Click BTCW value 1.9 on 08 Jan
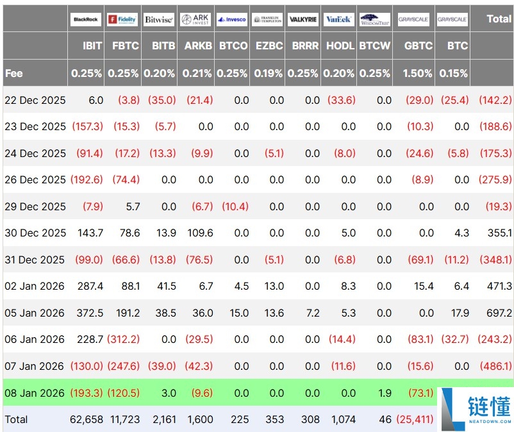This screenshot has height=432, width=514. [x=385, y=393]
